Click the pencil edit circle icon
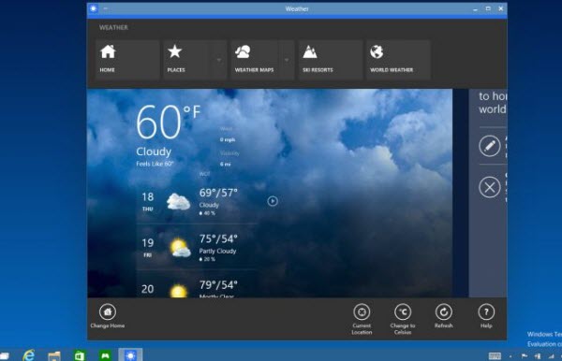The image size is (562, 361). tap(490, 146)
